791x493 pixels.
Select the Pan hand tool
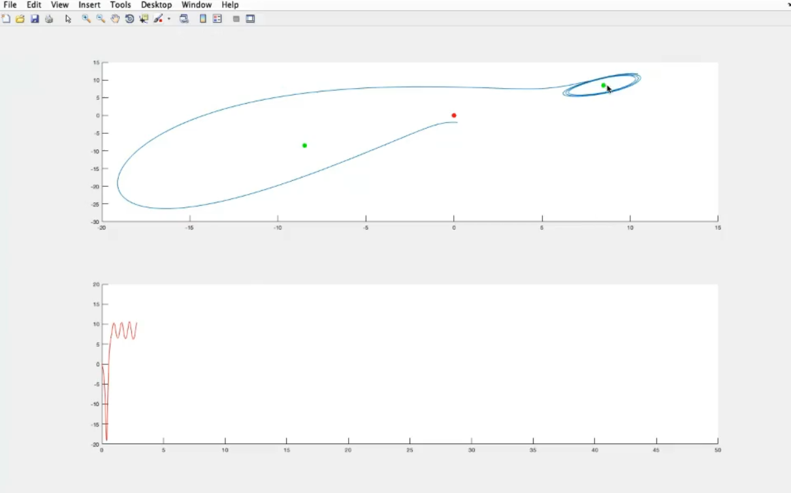[115, 19]
